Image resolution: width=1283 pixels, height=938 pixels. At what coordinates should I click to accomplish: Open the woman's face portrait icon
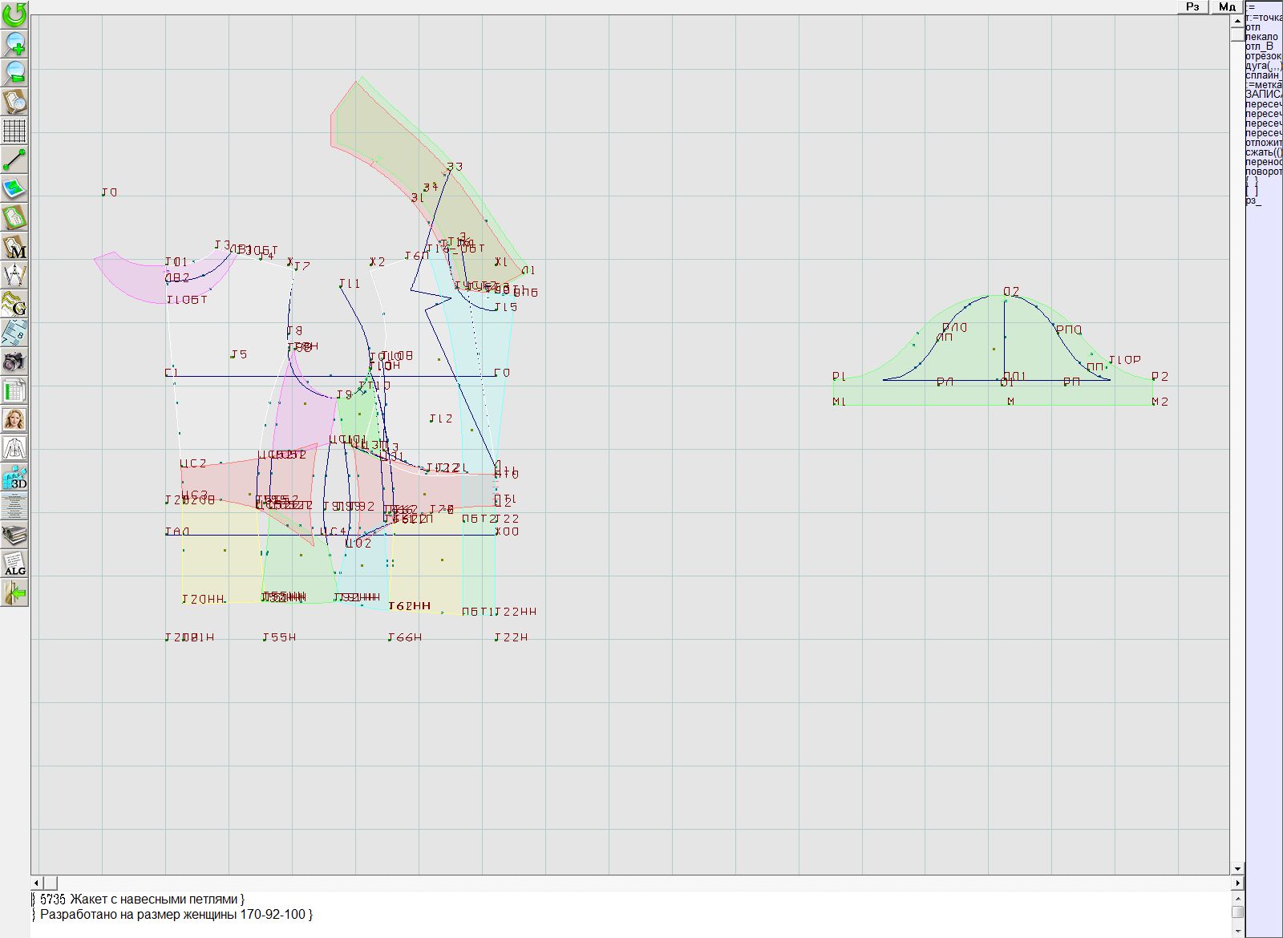[14, 419]
